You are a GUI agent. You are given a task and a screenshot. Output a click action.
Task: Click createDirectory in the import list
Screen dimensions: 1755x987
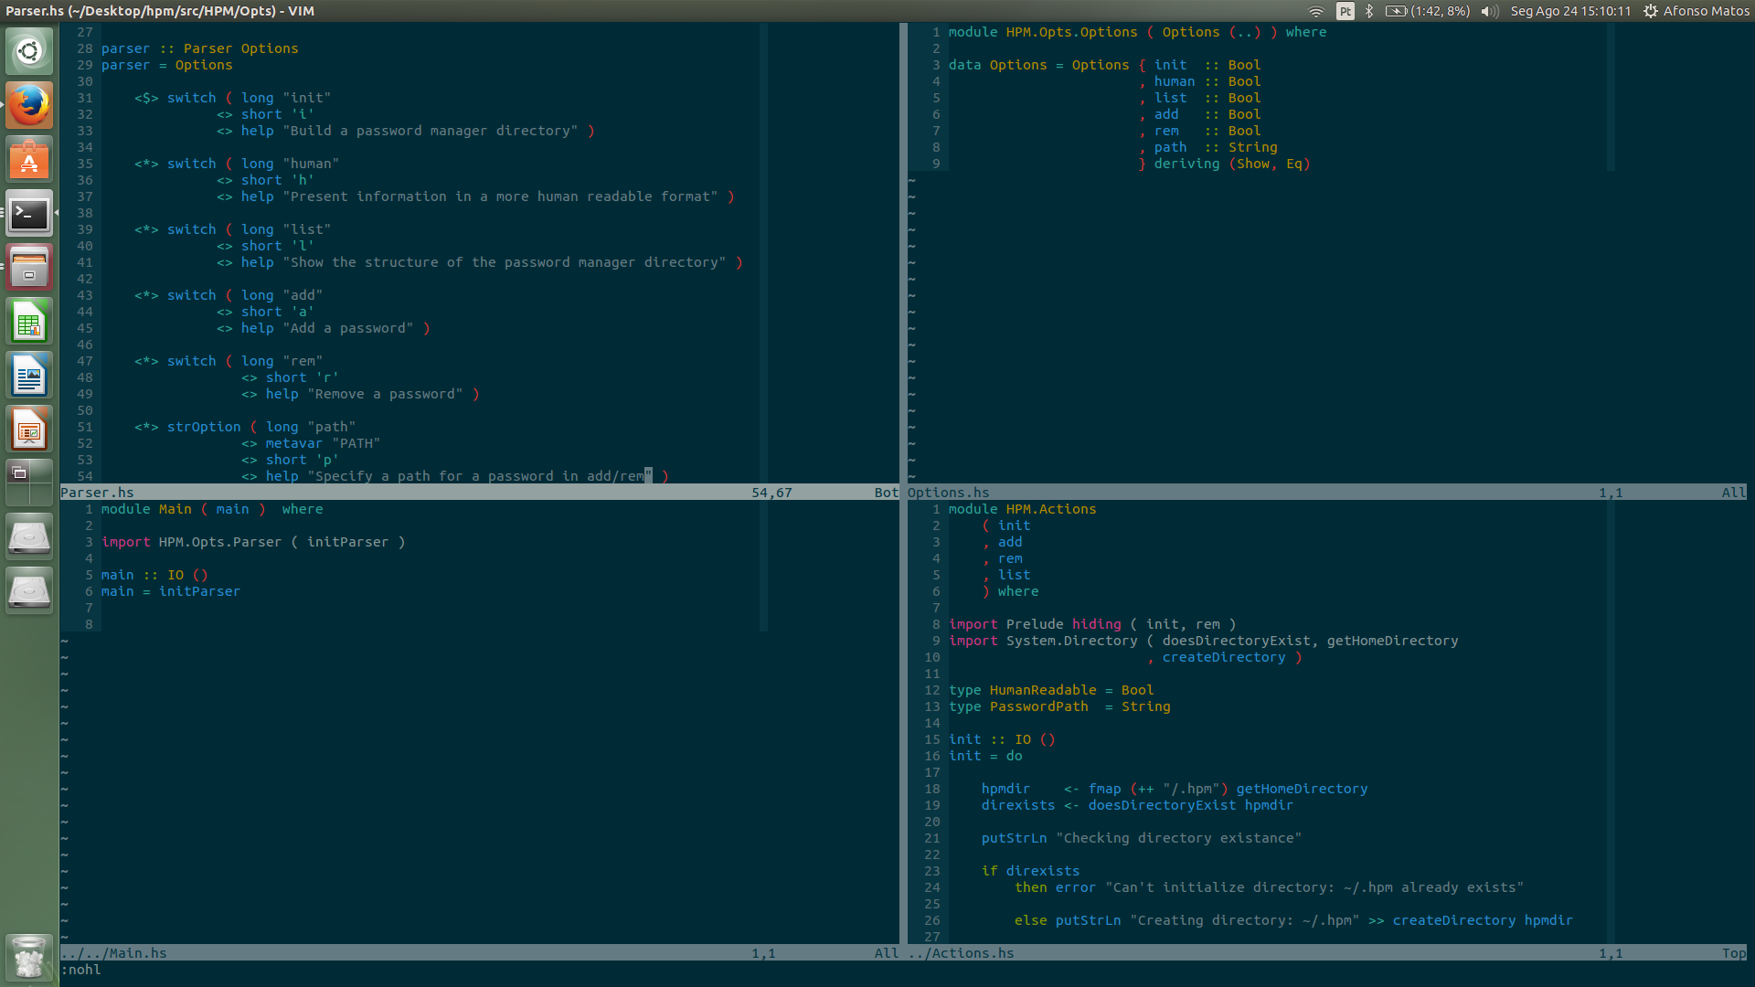[1224, 657]
